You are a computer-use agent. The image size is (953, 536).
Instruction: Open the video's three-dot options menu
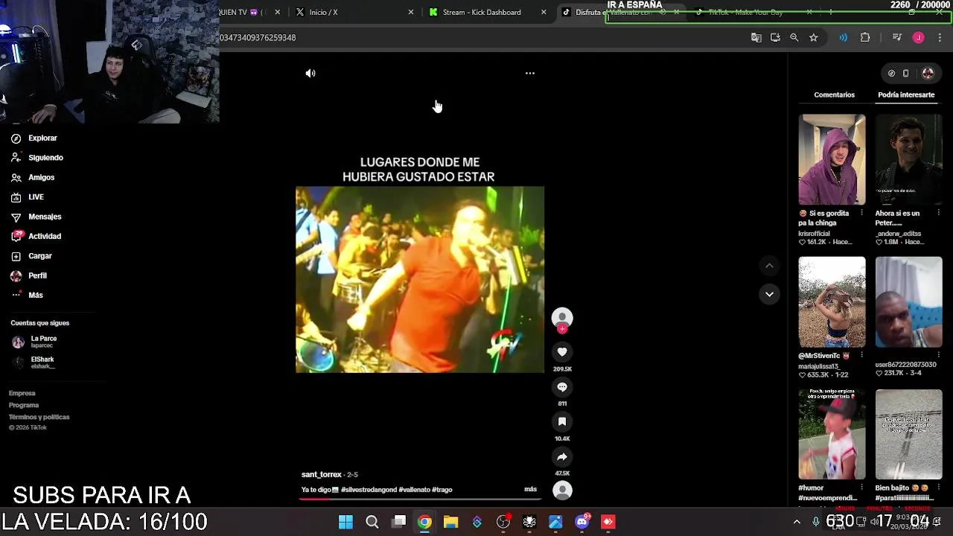pos(530,73)
